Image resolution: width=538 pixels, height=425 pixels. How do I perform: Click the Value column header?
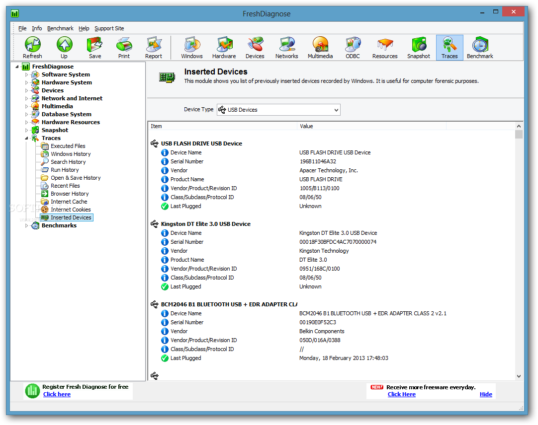coord(371,126)
